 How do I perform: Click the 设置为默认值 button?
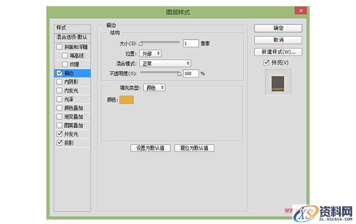150,148
